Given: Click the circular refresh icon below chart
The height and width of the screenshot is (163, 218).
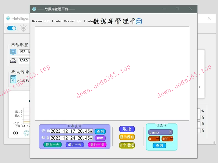Looking at the screenshot, I should [26, 133].
